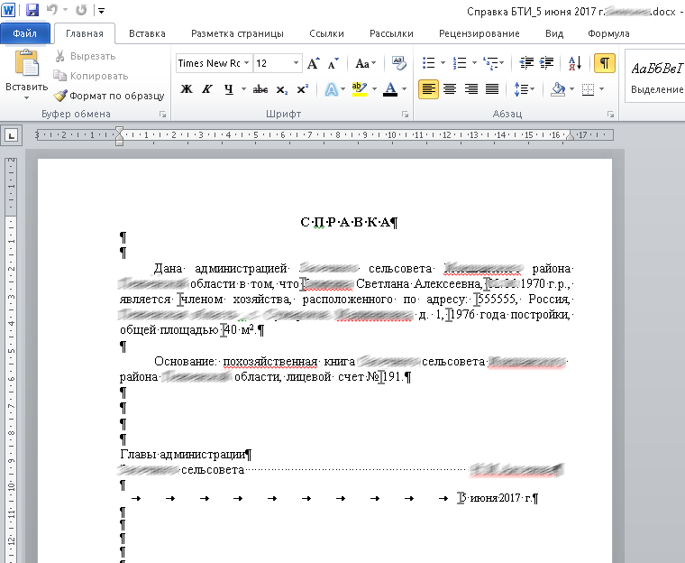This screenshot has height=563, width=685.
Task: Open the font color dropdown arrow
Action: pyautogui.click(x=404, y=89)
